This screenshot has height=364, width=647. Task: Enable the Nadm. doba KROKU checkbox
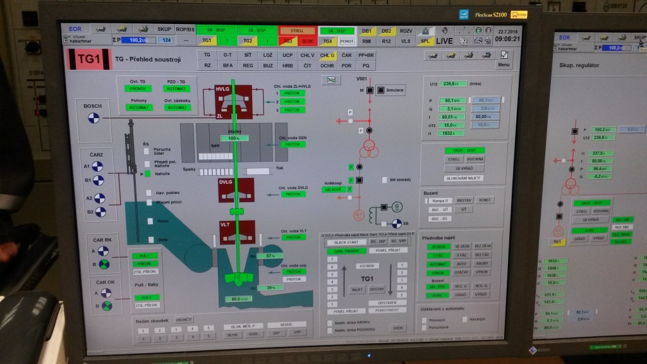(x=329, y=322)
